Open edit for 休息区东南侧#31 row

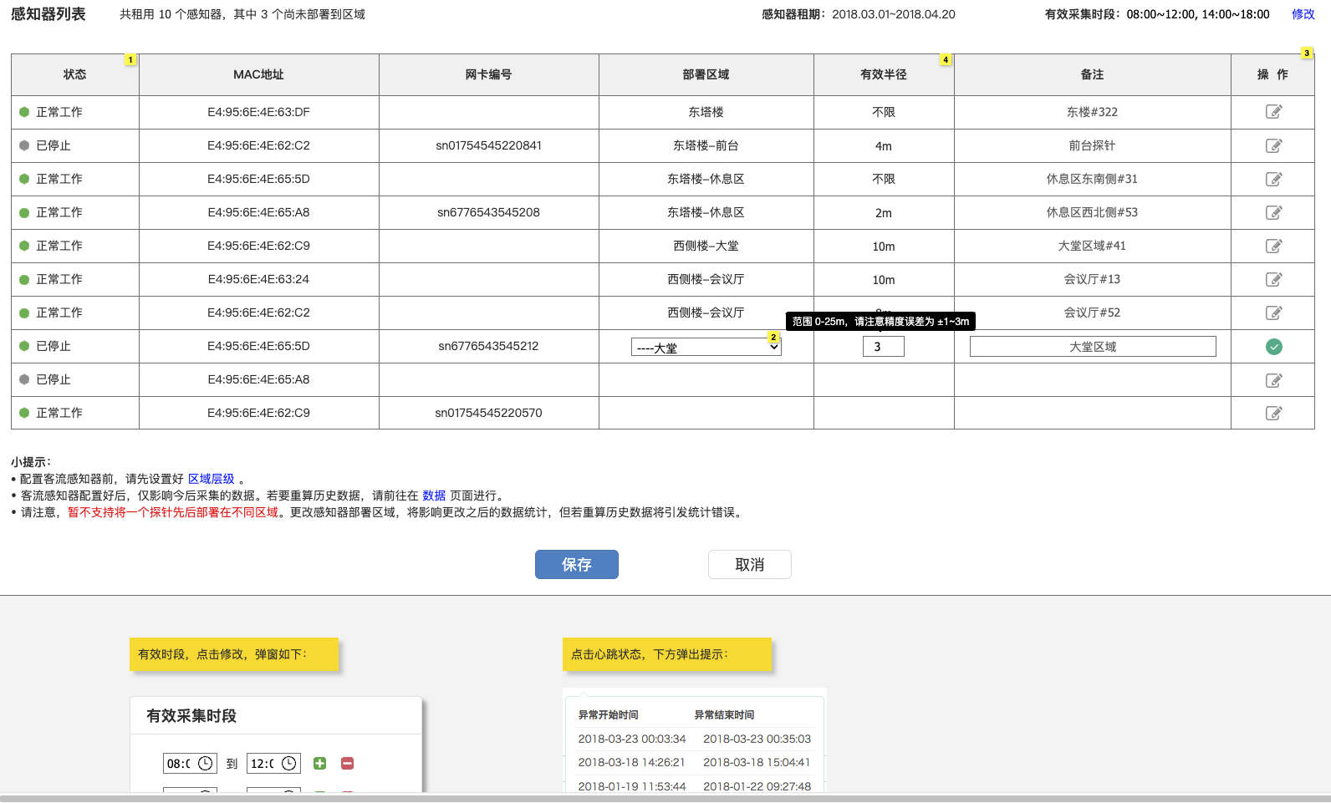click(x=1273, y=179)
